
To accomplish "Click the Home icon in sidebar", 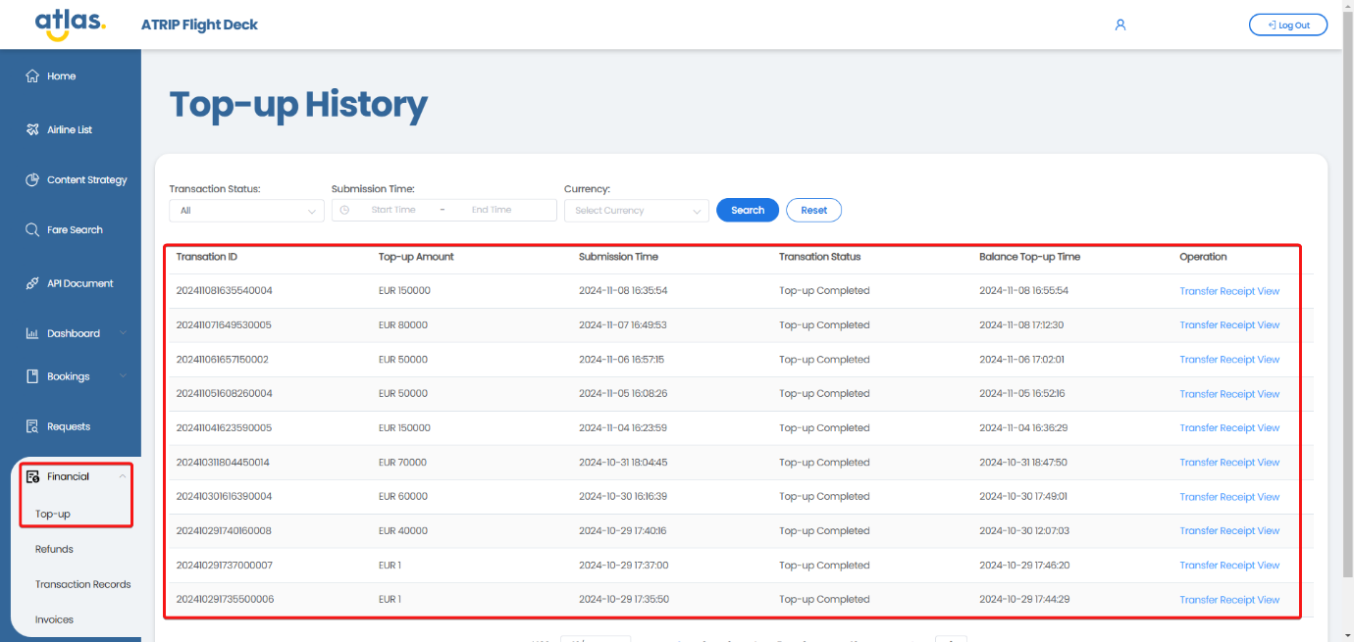I will click(x=32, y=76).
